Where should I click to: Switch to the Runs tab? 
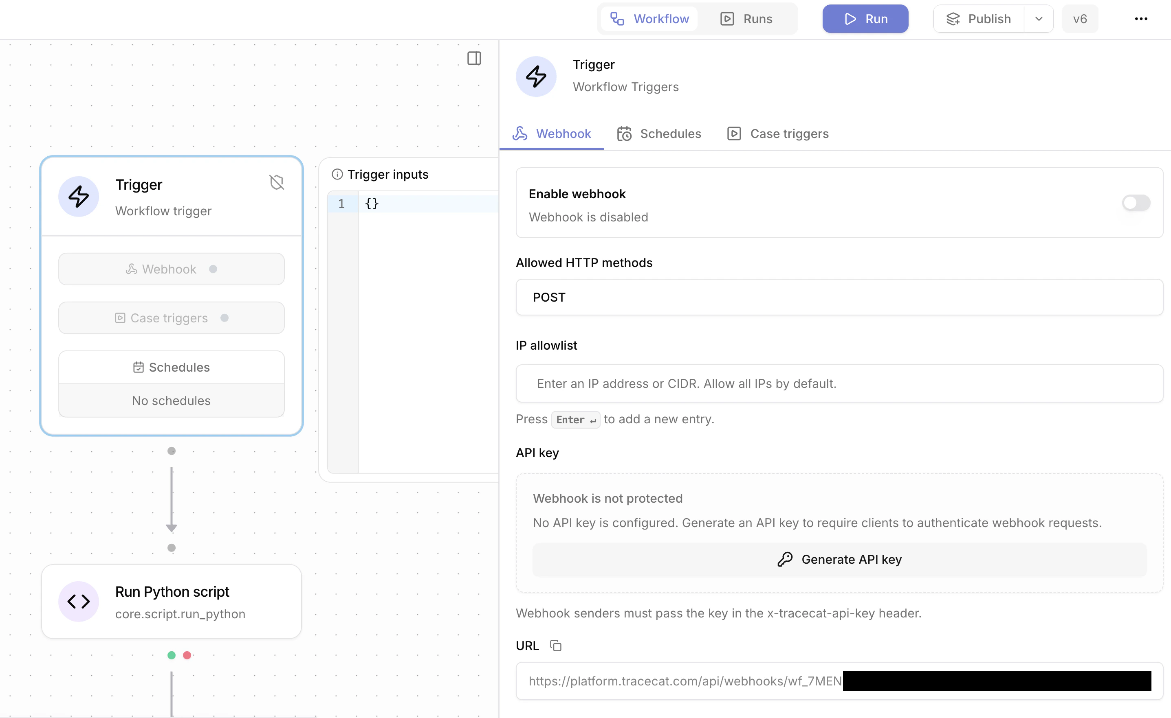pyautogui.click(x=746, y=19)
